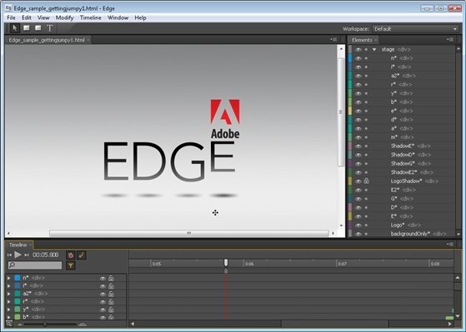Expand the i* layer in Timeline

point(9,285)
